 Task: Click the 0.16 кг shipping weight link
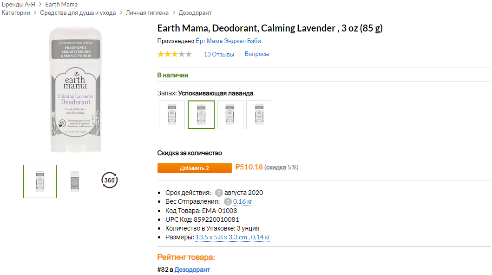[x=243, y=202]
